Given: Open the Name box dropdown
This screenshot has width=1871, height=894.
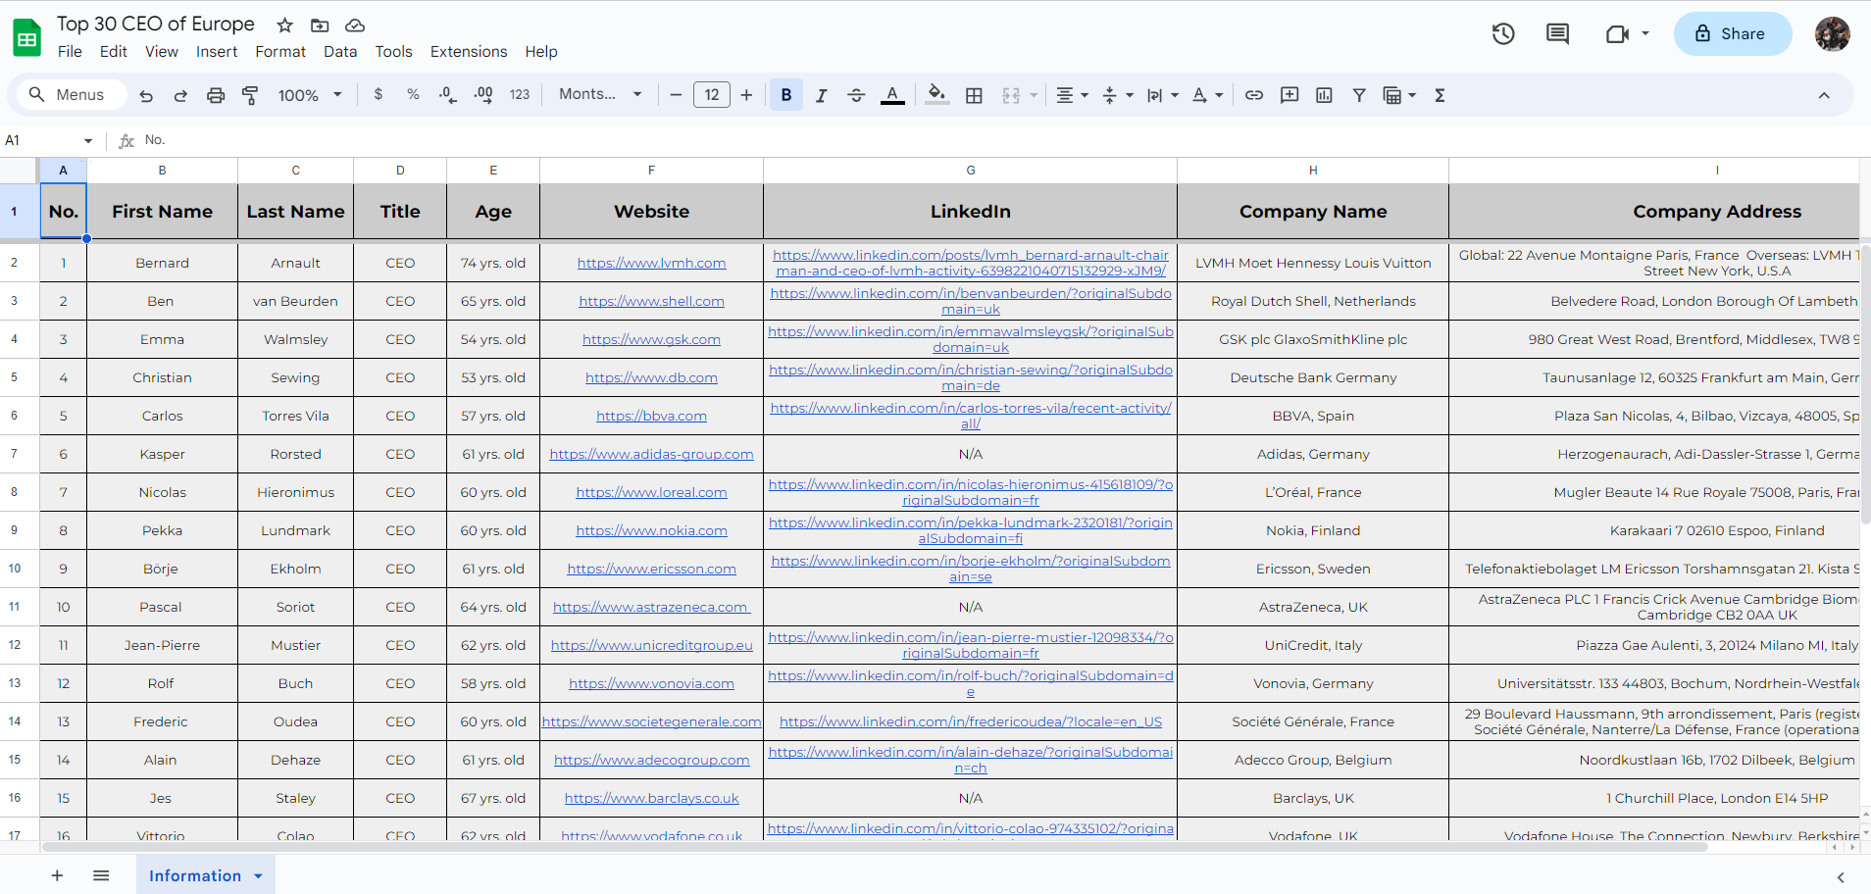Looking at the screenshot, I should tap(88, 141).
